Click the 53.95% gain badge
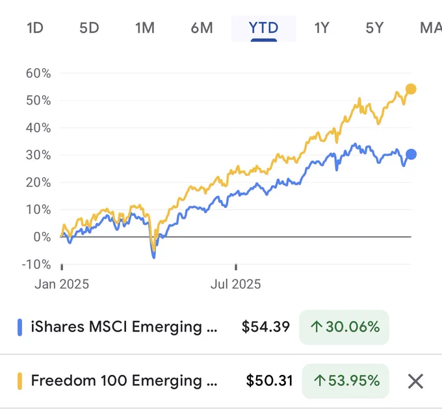The image size is (442, 412). pyautogui.click(x=346, y=381)
